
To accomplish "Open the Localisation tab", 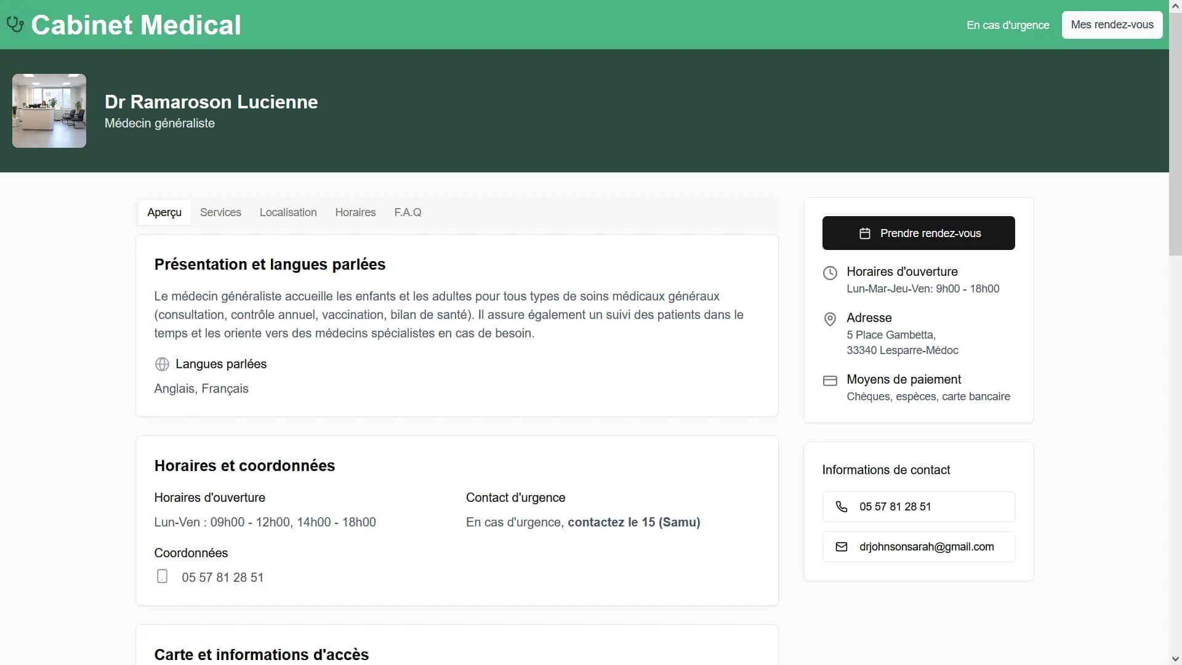I will [288, 212].
